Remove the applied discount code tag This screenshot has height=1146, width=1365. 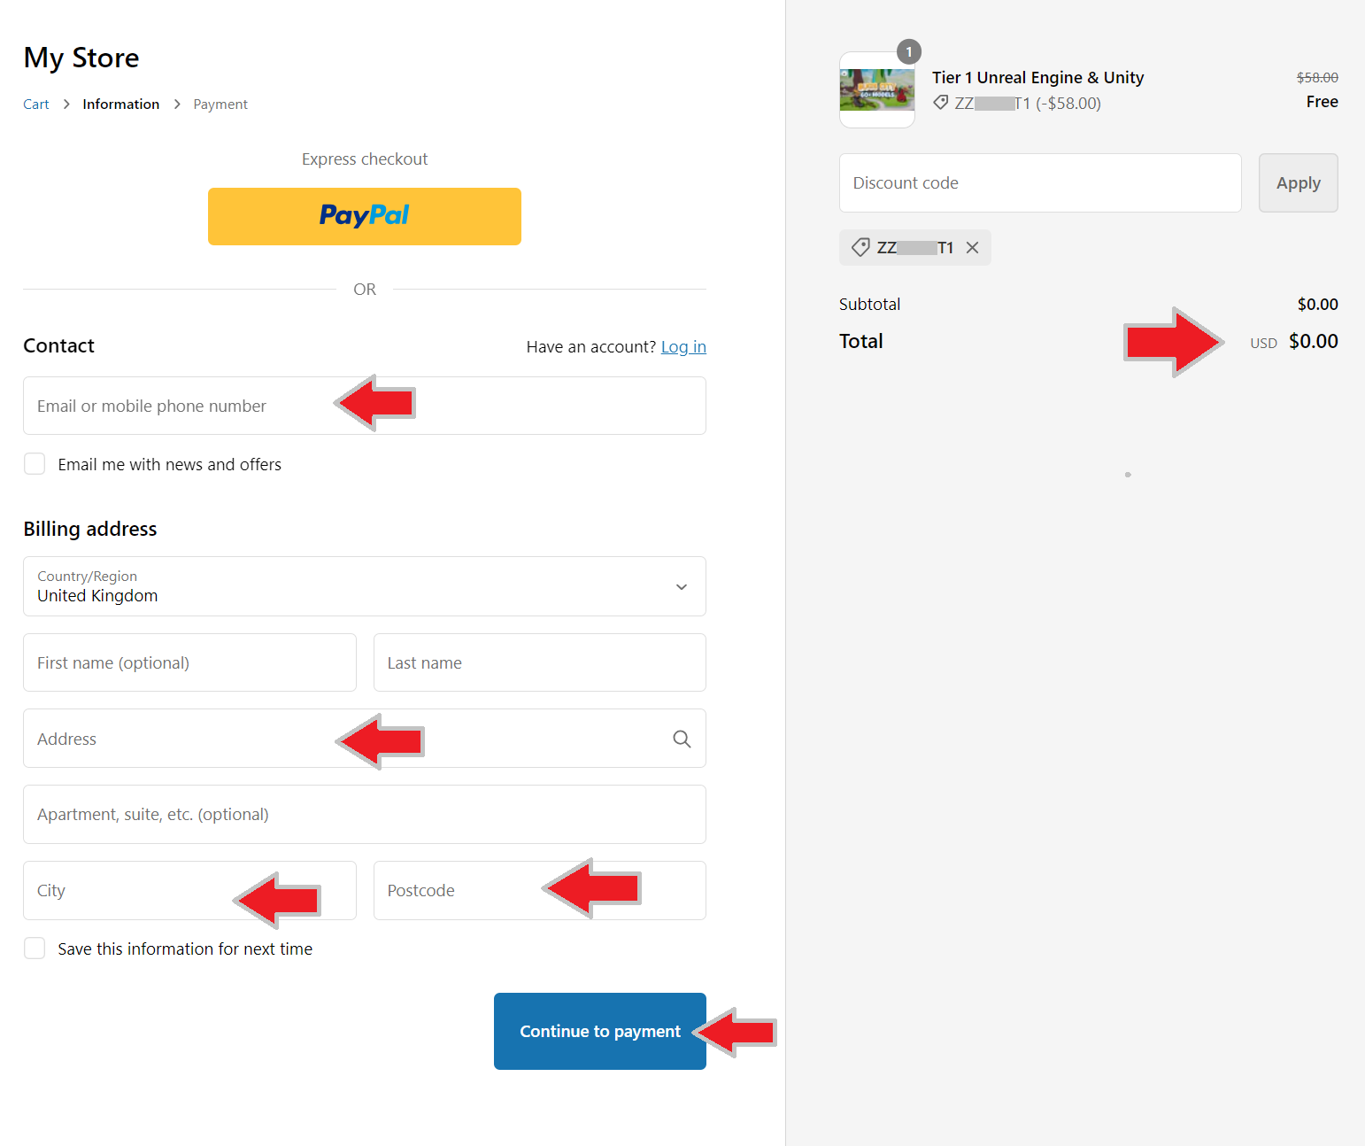point(972,248)
